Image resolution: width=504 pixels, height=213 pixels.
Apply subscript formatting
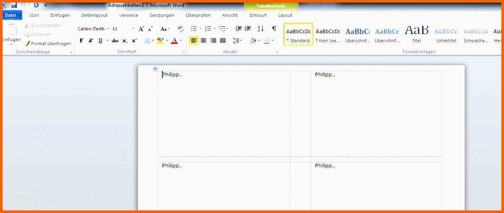pyautogui.click(x=125, y=41)
